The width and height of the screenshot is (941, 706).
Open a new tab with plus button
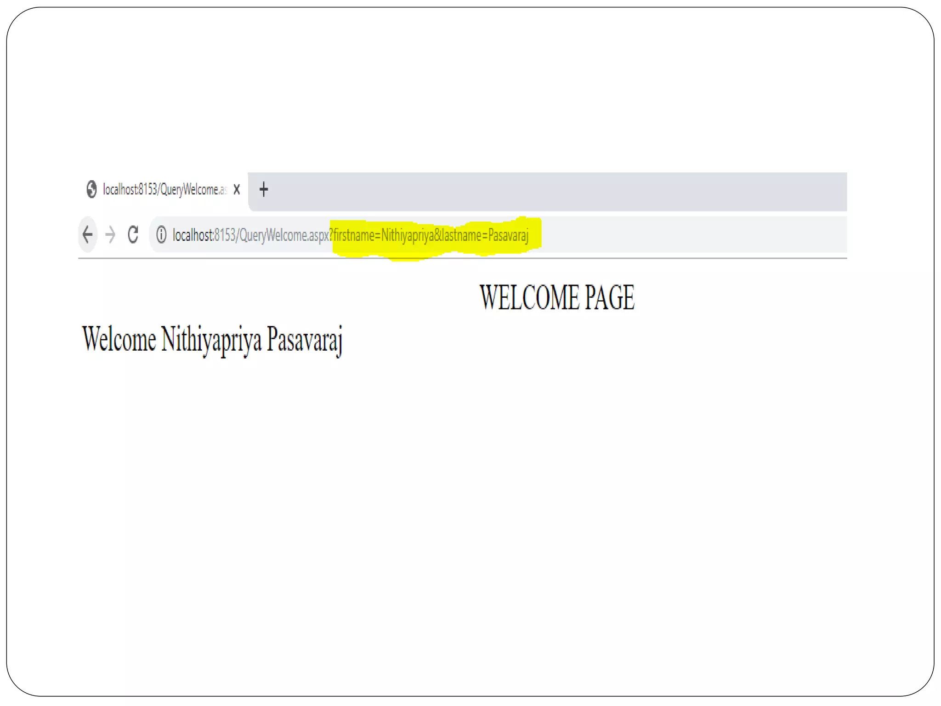(x=263, y=189)
